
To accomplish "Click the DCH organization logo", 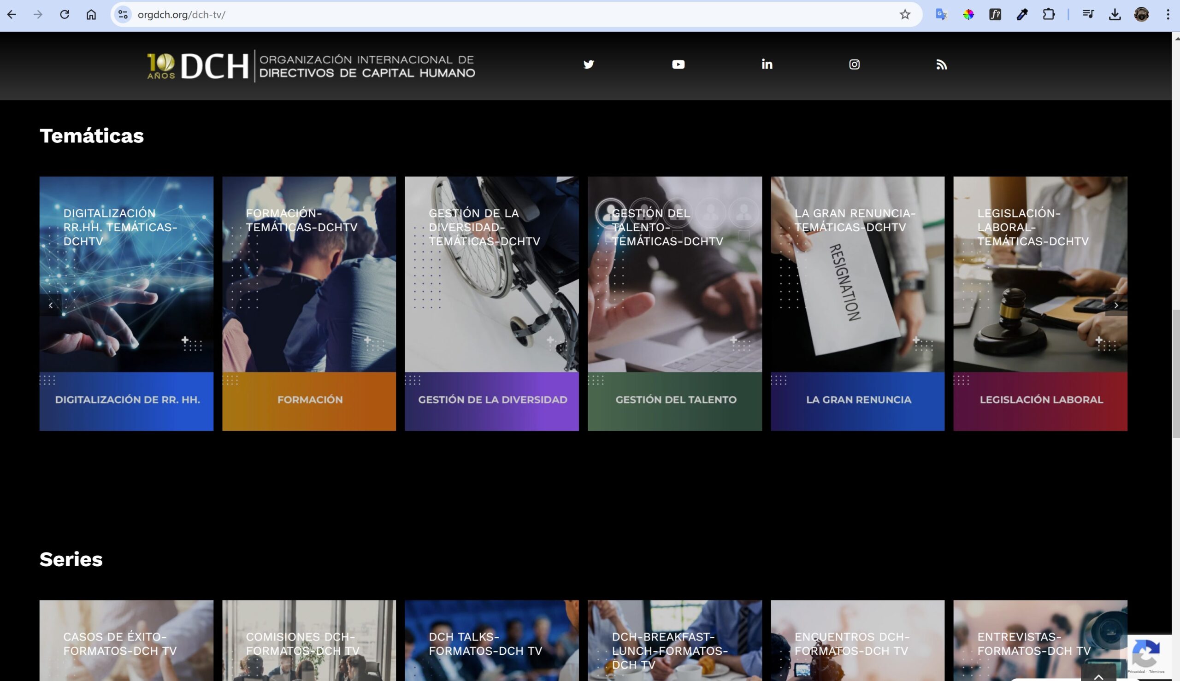I will [x=311, y=65].
